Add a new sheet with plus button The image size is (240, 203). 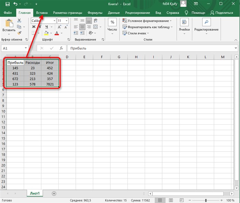[x=54, y=193]
